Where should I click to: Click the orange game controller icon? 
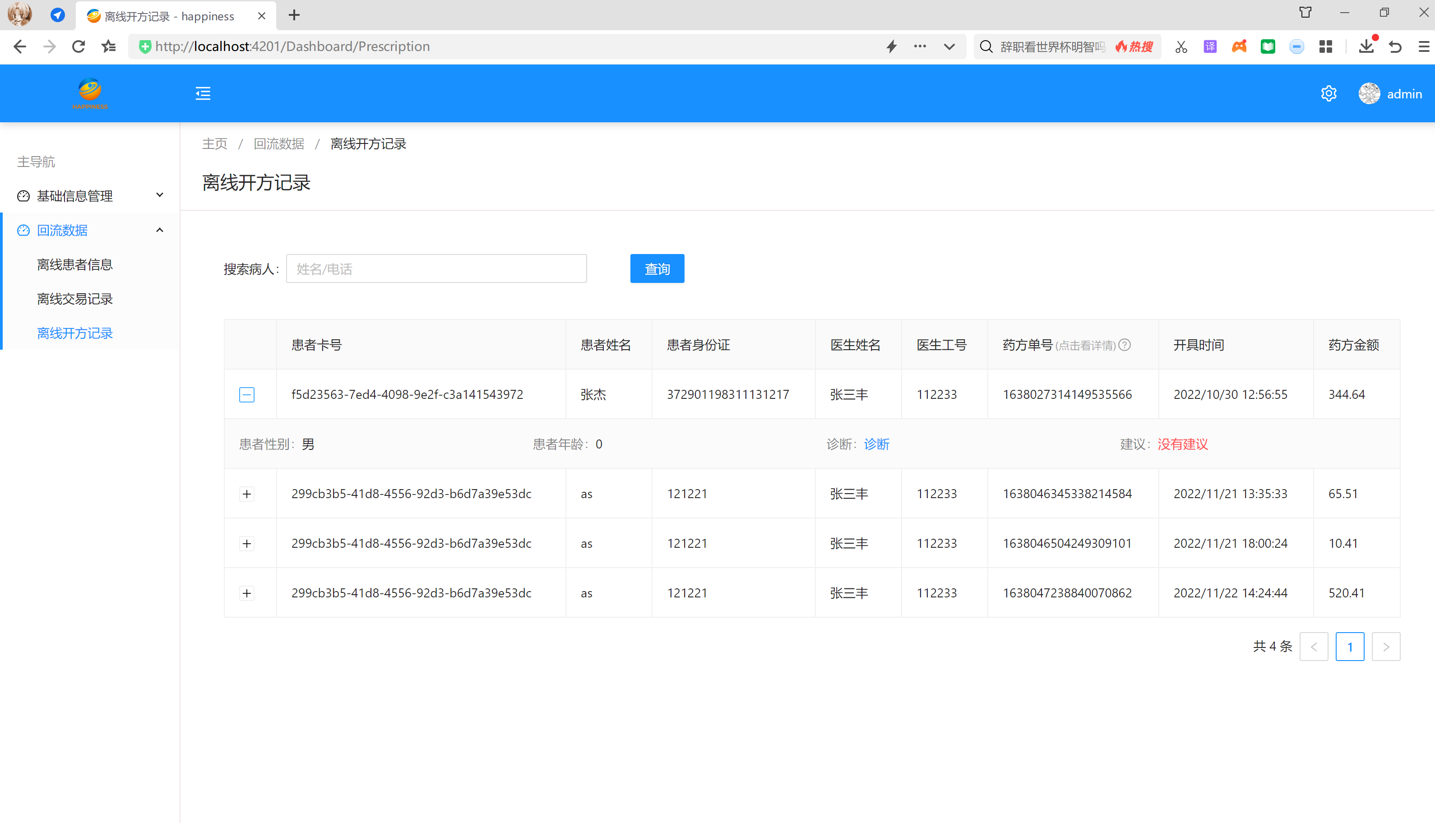point(1239,46)
